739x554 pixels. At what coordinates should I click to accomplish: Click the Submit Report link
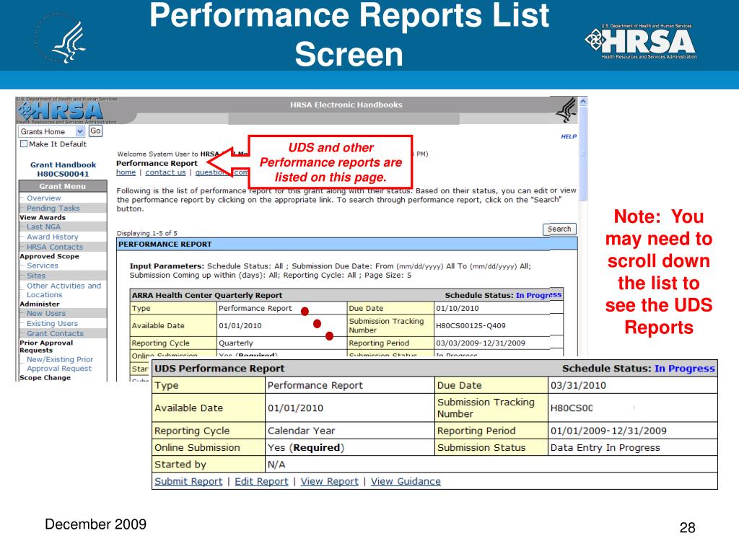click(188, 481)
